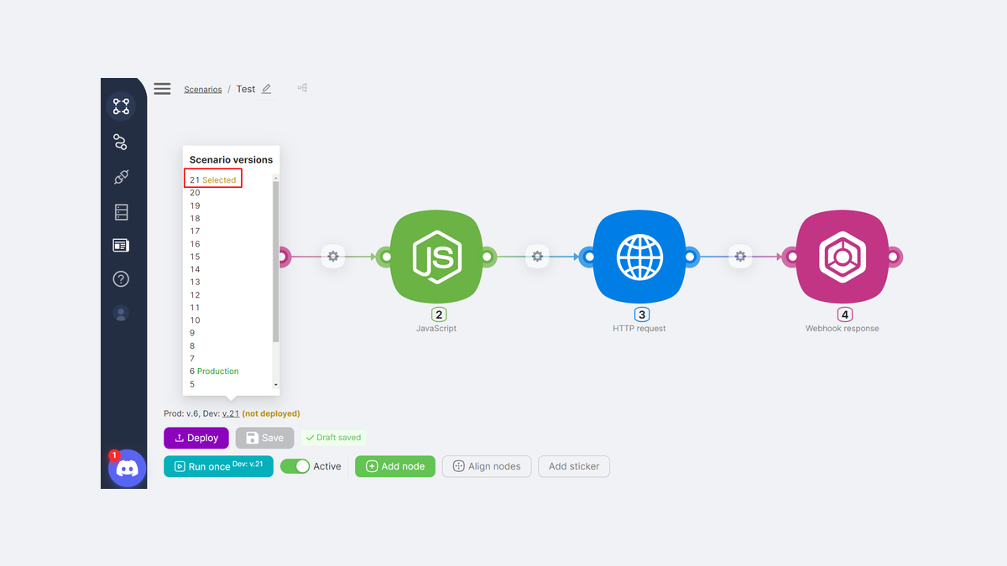Select version 12 in list
This screenshot has height=566, width=1007.
coord(195,295)
